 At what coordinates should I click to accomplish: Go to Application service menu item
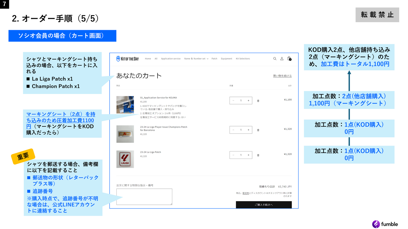click(x=171, y=59)
